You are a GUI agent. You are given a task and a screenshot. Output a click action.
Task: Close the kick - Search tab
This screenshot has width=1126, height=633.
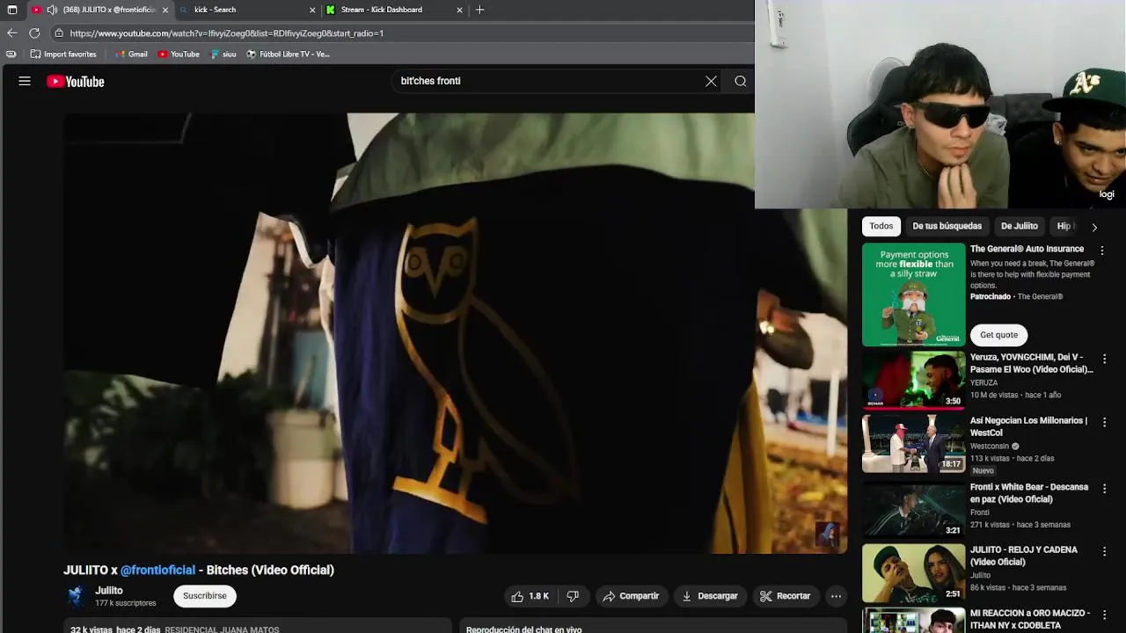312,10
